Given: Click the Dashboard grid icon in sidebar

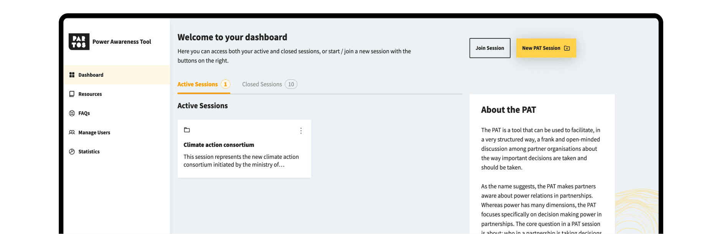Looking at the screenshot, I should 72,75.
